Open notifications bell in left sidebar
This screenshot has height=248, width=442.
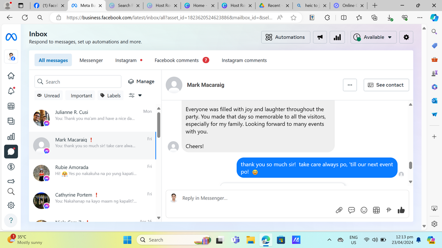coord(11,91)
